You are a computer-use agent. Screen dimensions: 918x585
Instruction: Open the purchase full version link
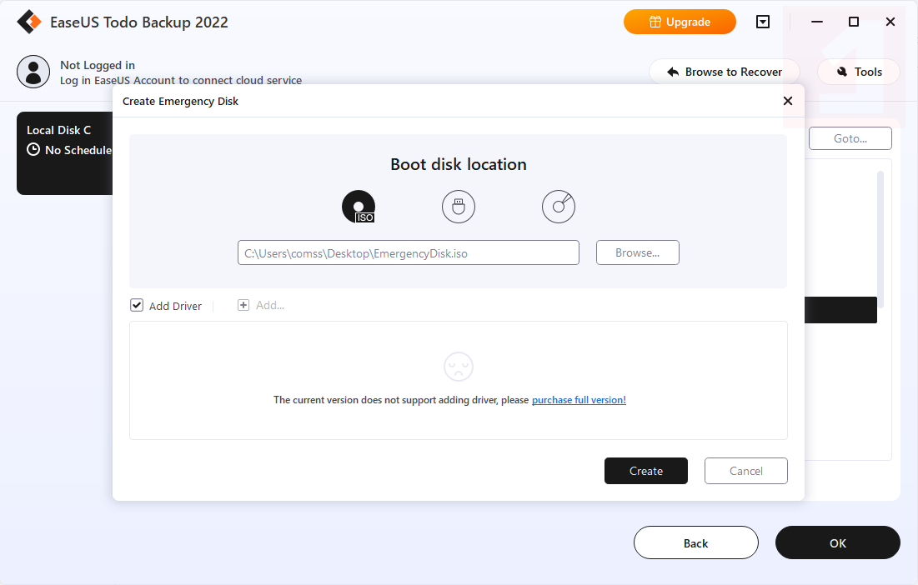coord(579,400)
